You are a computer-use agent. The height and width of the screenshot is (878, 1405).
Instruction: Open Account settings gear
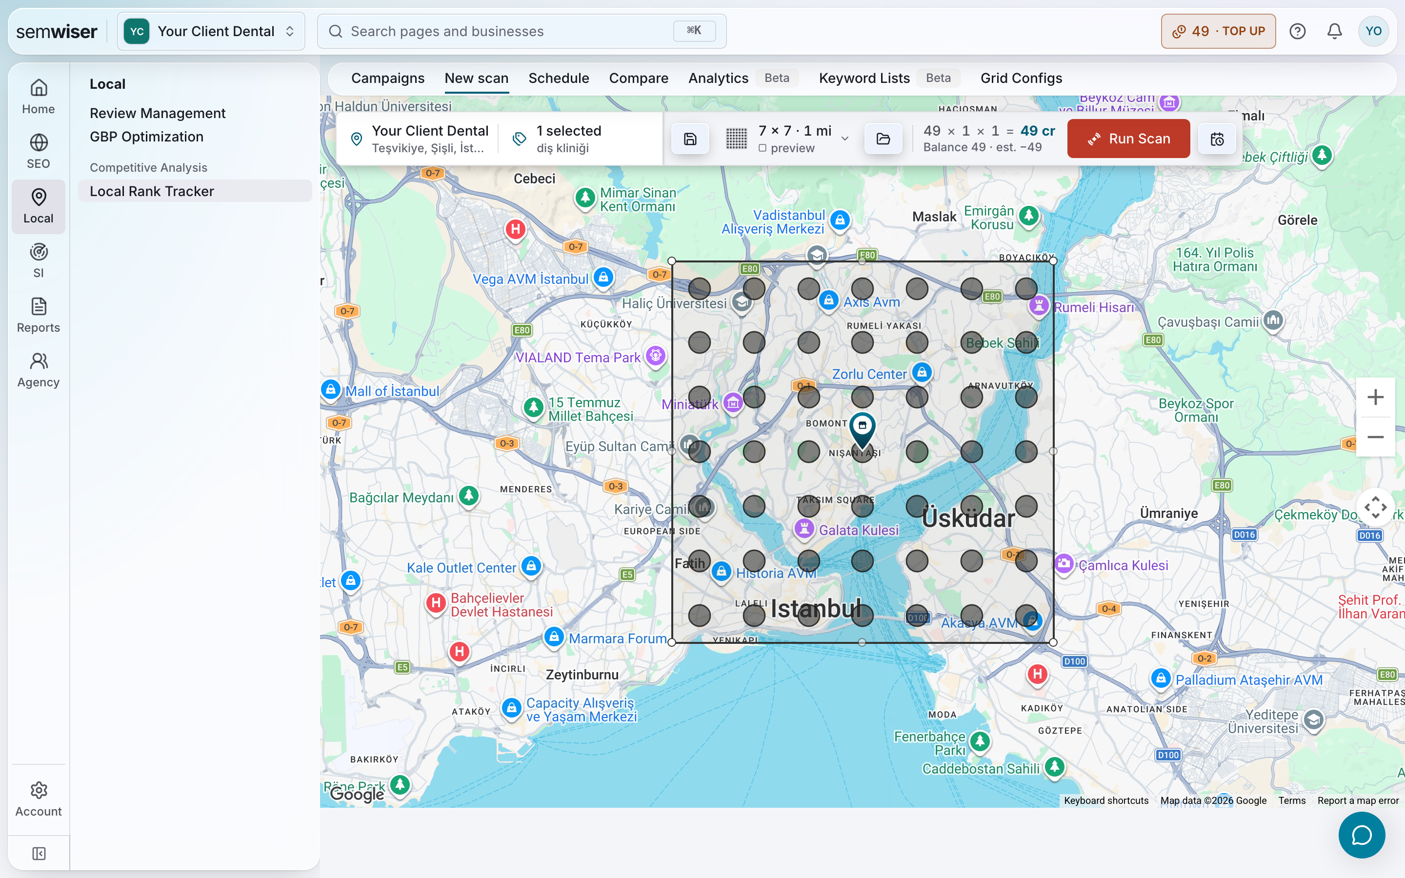(x=39, y=799)
